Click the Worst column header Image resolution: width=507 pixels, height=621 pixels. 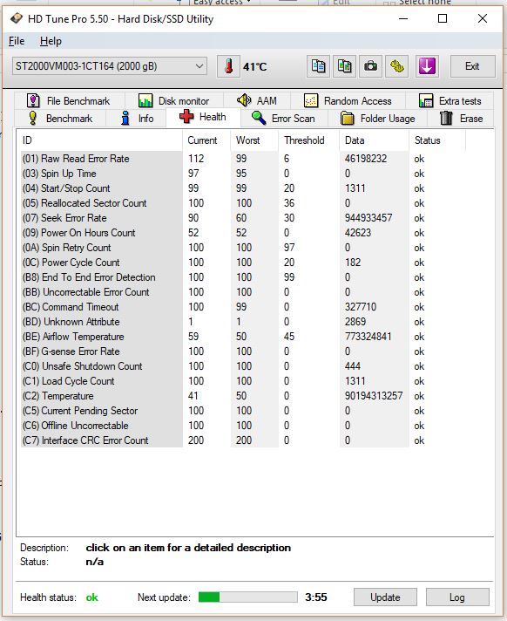[254, 140]
